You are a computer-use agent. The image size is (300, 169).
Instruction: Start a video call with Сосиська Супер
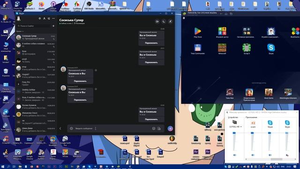(x=157, y=22)
